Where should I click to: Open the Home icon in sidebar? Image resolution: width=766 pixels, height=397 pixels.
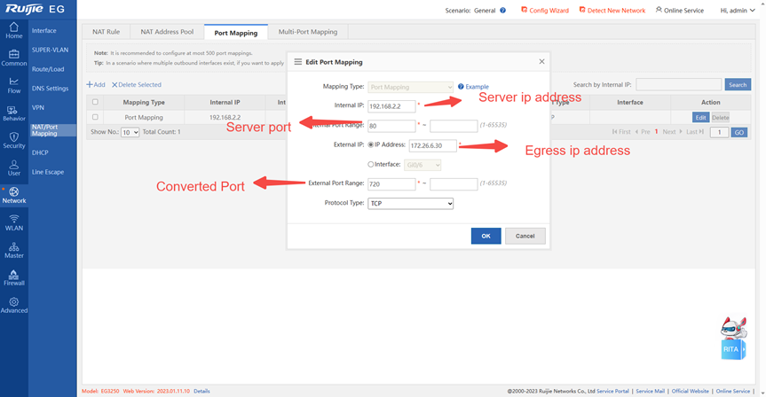click(x=13, y=30)
